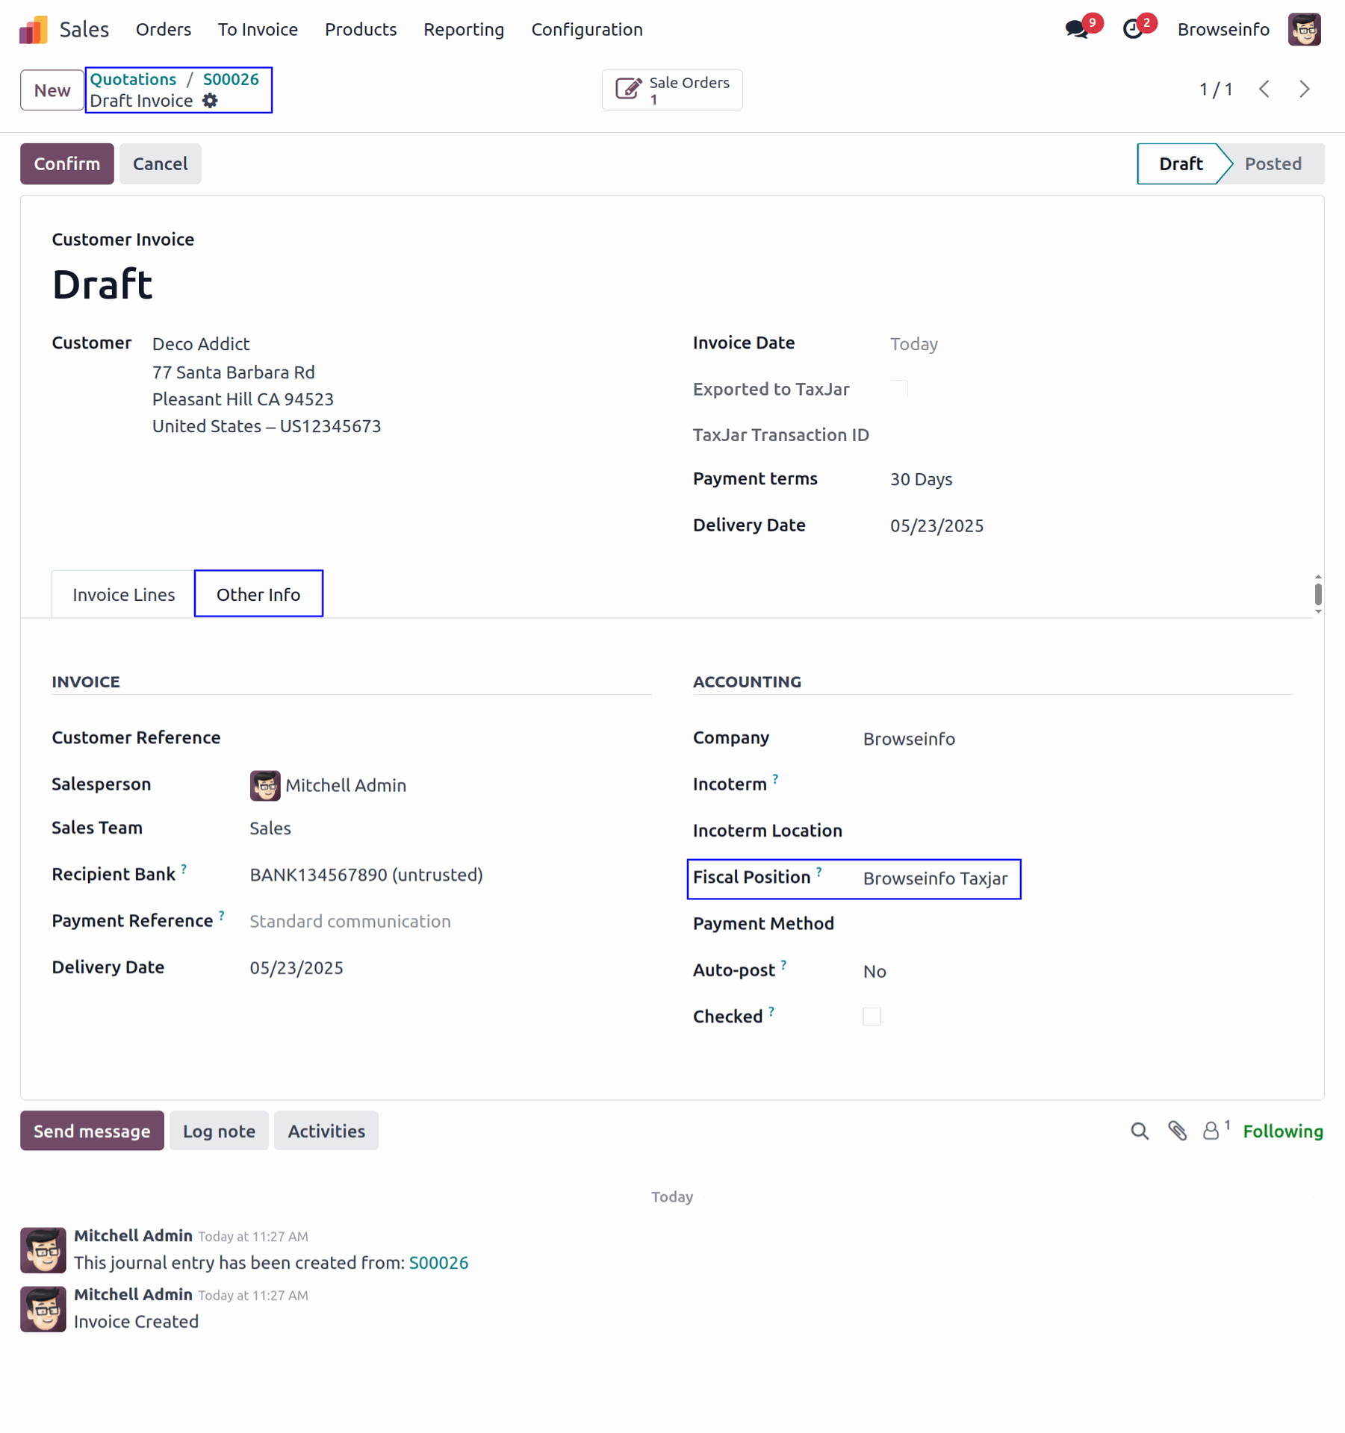Switch to the Invoice Lines tab
Screen dimensions: 1345x1433
pyautogui.click(x=123, y=595)
